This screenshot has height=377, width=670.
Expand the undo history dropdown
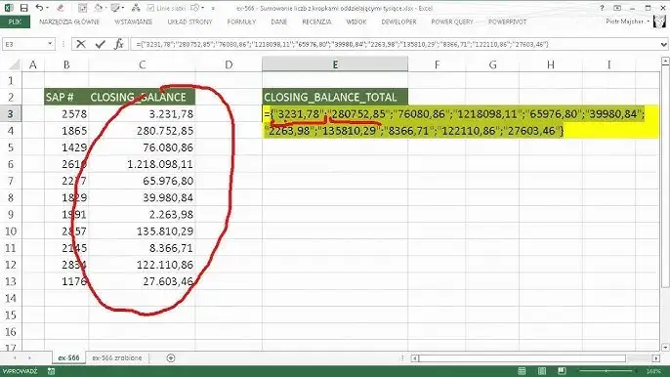(48, 8)
